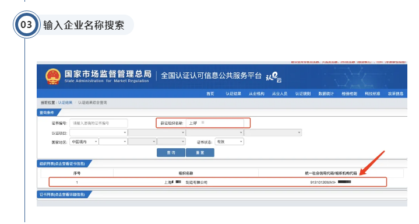Focus the 证书编号 input field
Screen dimensions: 419x224
point(98,123)
